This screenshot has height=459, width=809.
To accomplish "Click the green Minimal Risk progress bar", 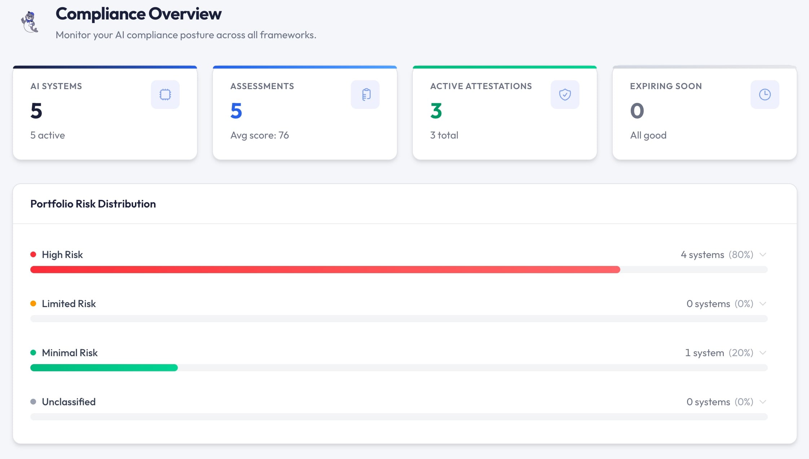I will 104,368.
